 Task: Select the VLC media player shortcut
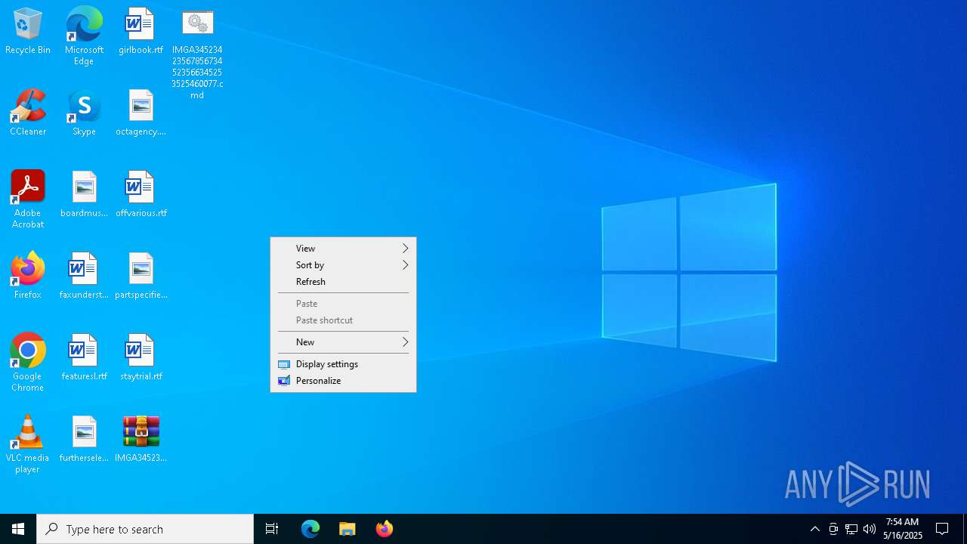[x=28, y=444]
